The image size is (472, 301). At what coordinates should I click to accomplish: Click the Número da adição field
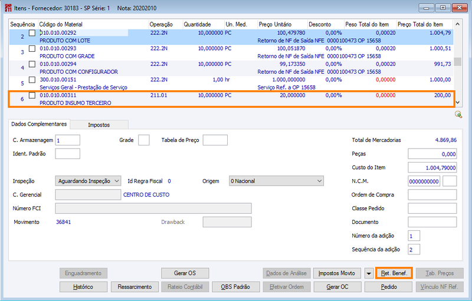pos(414,236)
